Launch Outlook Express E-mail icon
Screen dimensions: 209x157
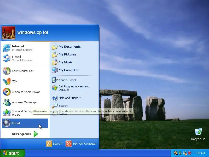point(7,58)
